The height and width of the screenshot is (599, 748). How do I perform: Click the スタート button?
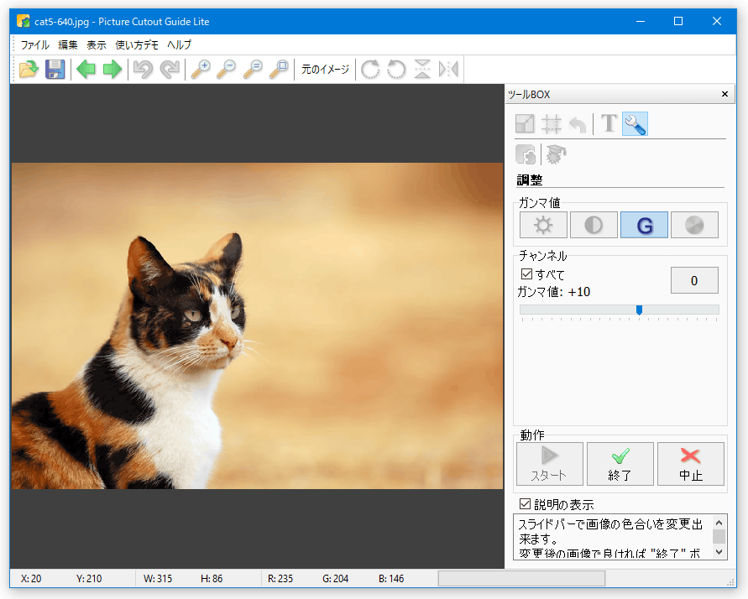coord(550,464)
